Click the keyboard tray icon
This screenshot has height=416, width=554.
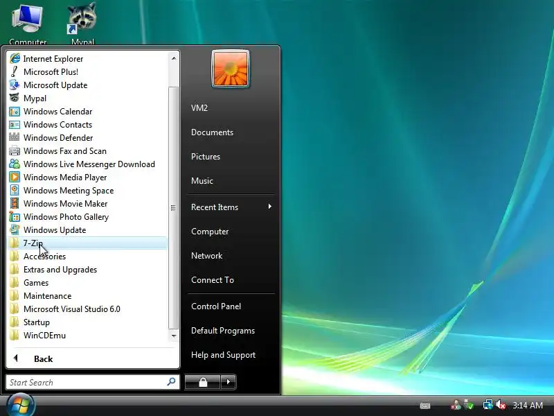point(425,406)
